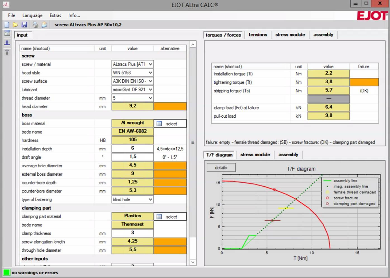Screen dimensions: 390x278
Task: Click the stripping torque value 5,7
Action: (328, 90)
